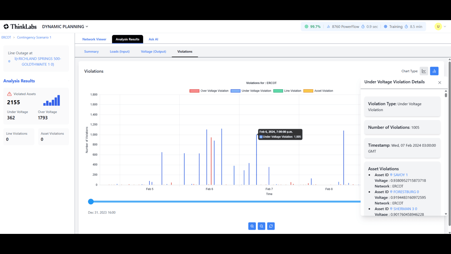Toggle Asset Violation legend swatch
Image resolution: width=451 pixels, height=254 pixels.
[x=308, y=91]
